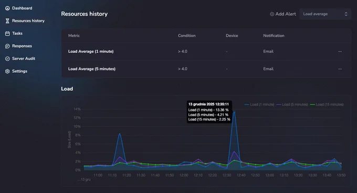Click the Device column header

(232, 36)
